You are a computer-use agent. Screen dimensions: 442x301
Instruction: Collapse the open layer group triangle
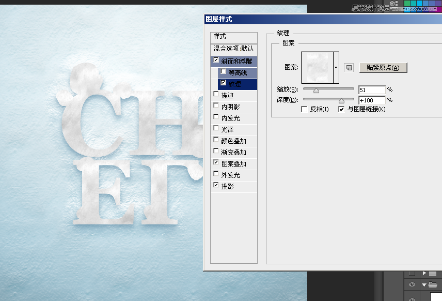pyautogui.click(x=424, y=284)
